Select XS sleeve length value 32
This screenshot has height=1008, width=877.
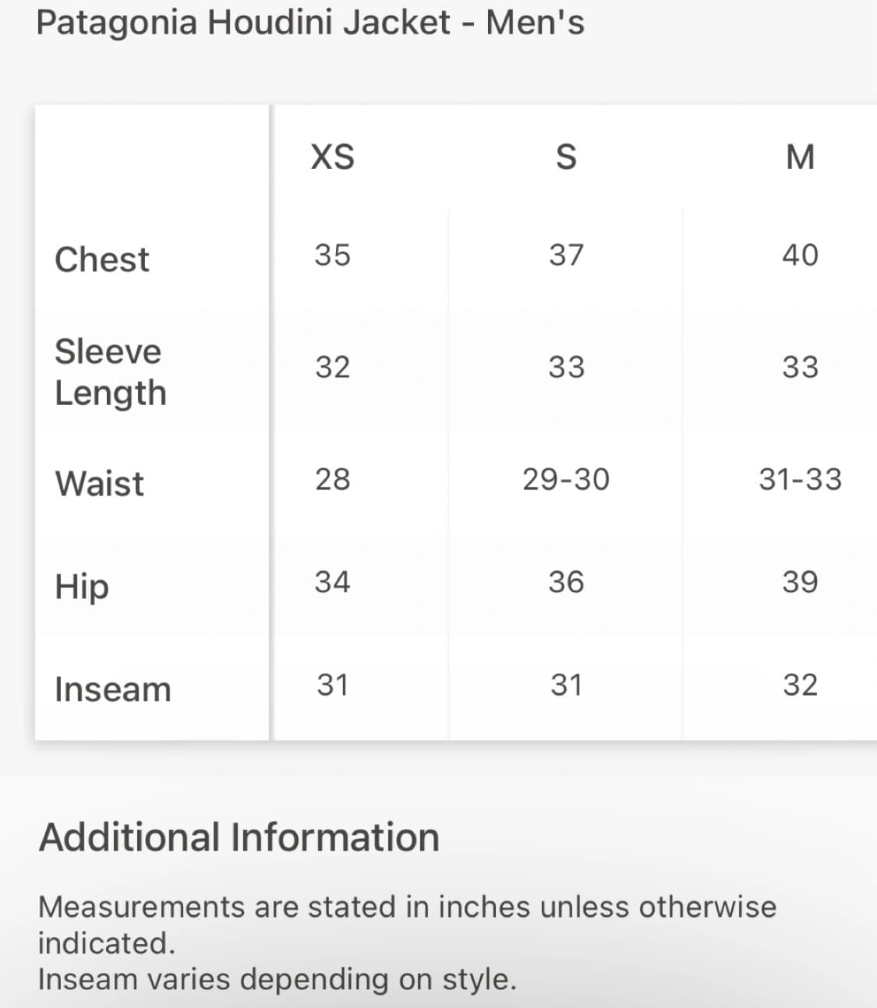[x=333, y=367]
